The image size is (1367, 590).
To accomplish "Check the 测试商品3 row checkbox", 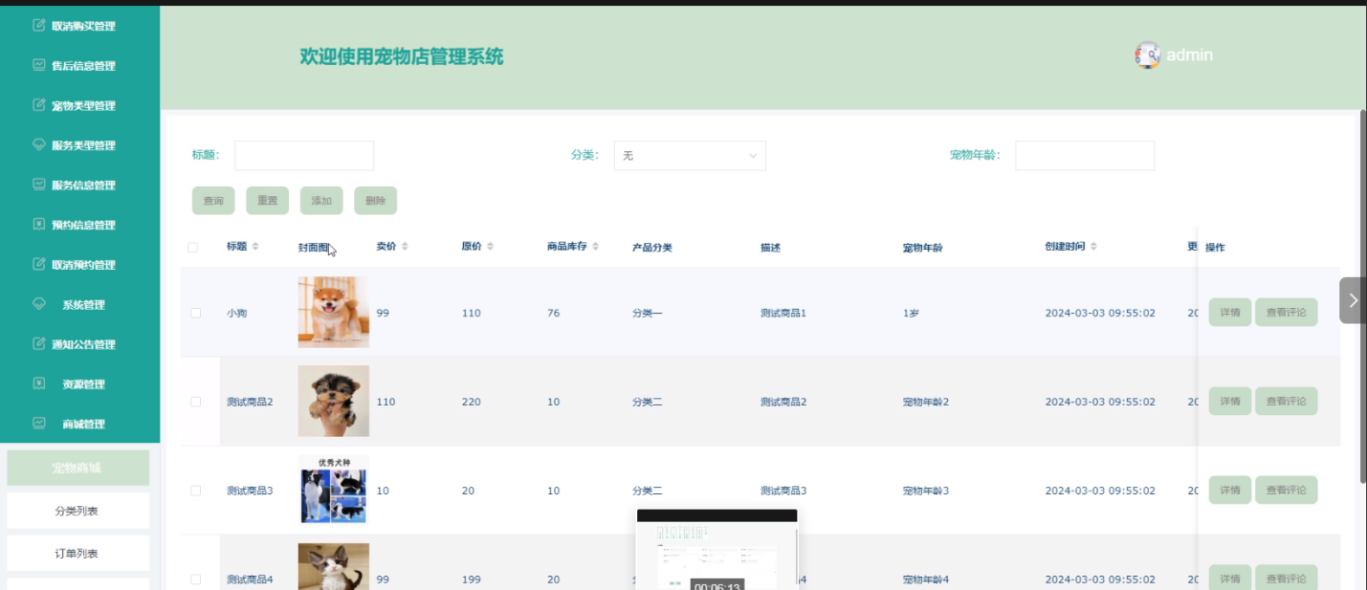I will click(196, 491).
